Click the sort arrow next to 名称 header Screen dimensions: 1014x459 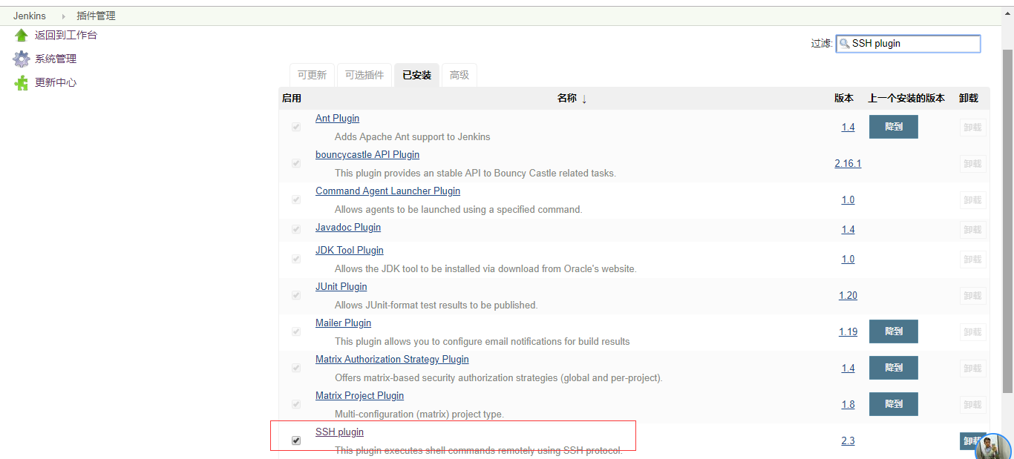(584, 99)
